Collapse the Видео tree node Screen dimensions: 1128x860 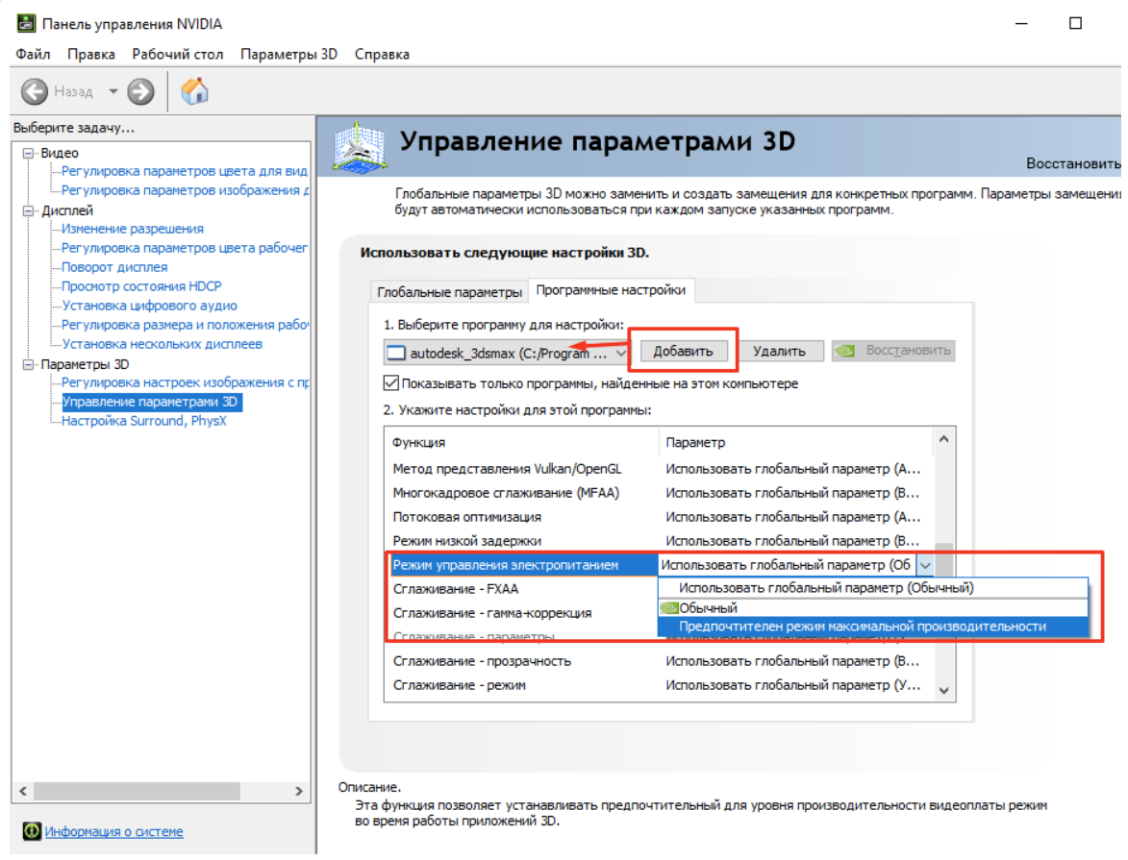28,153
